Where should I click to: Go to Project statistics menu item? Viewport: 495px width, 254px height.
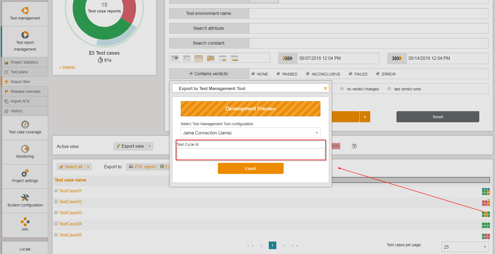24,62
